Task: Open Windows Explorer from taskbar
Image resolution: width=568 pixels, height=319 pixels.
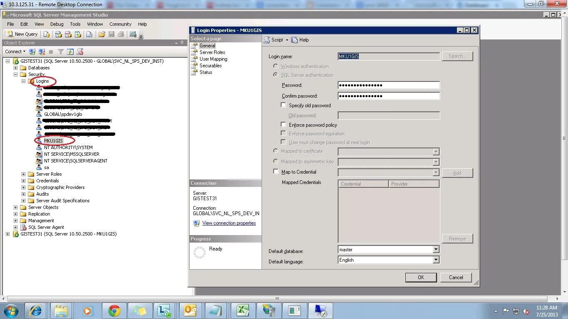Action: coord(61,311)
